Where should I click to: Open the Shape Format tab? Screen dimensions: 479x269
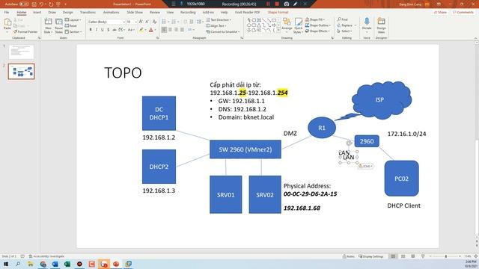pyautogui.click(x=278, y=13)
